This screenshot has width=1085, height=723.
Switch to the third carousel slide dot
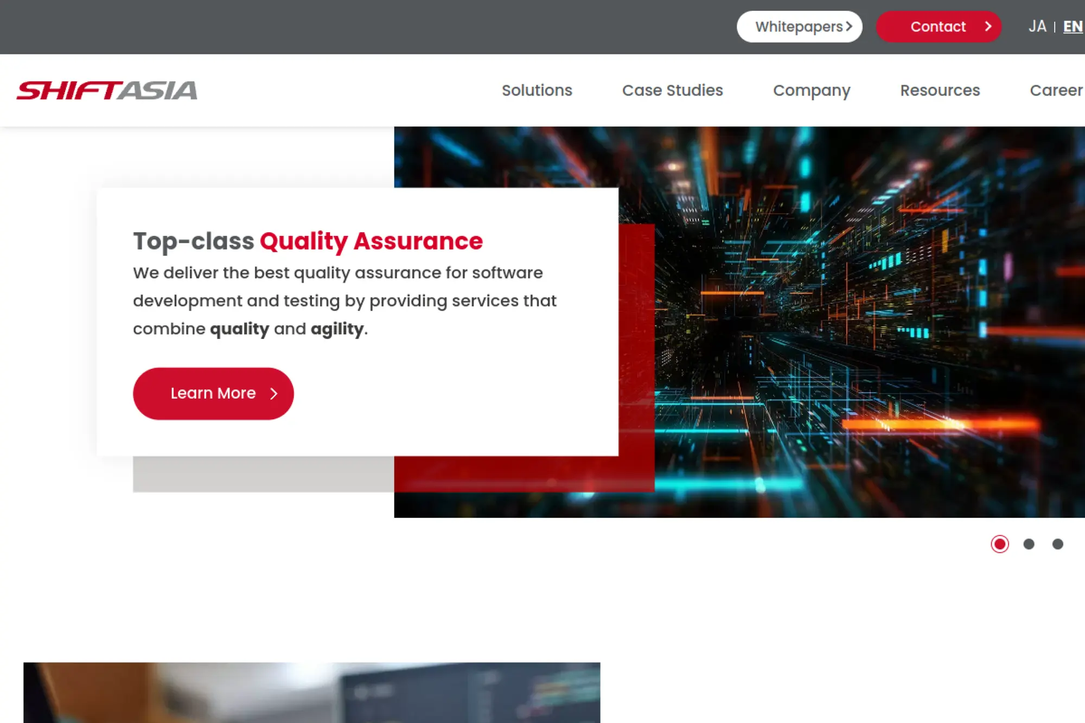pos(1057,544)
